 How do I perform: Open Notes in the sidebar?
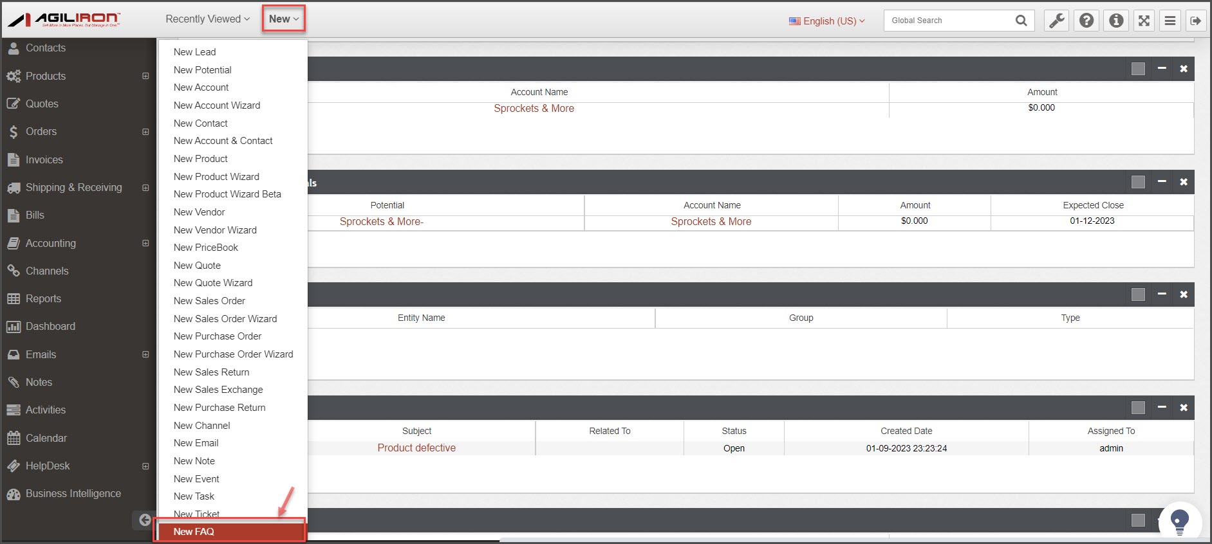point(39,382)
